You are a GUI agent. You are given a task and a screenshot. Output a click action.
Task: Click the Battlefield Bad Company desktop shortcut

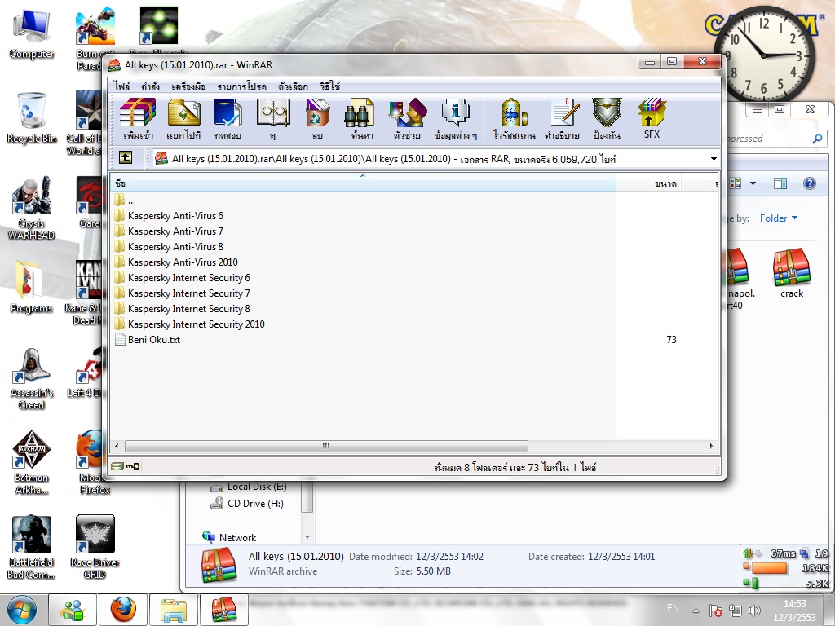point(32,547)
